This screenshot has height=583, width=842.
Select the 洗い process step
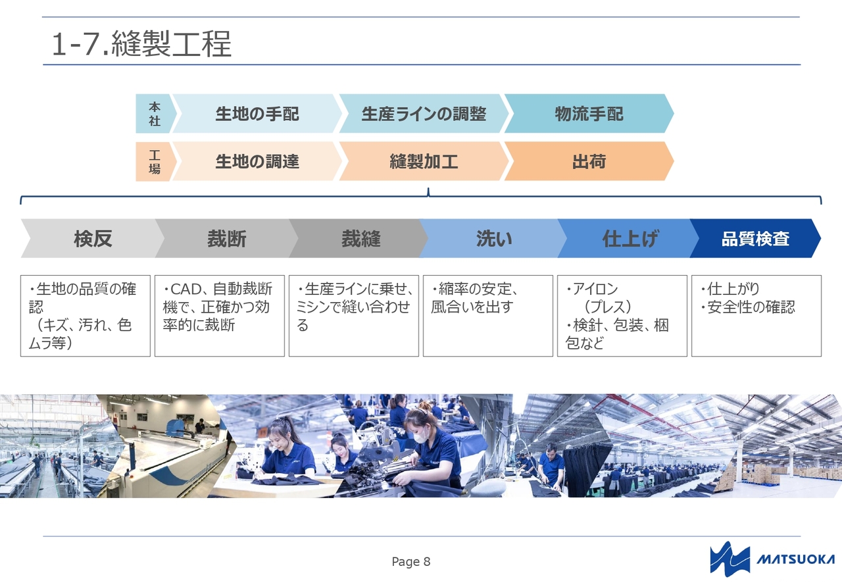click(493, 239)
